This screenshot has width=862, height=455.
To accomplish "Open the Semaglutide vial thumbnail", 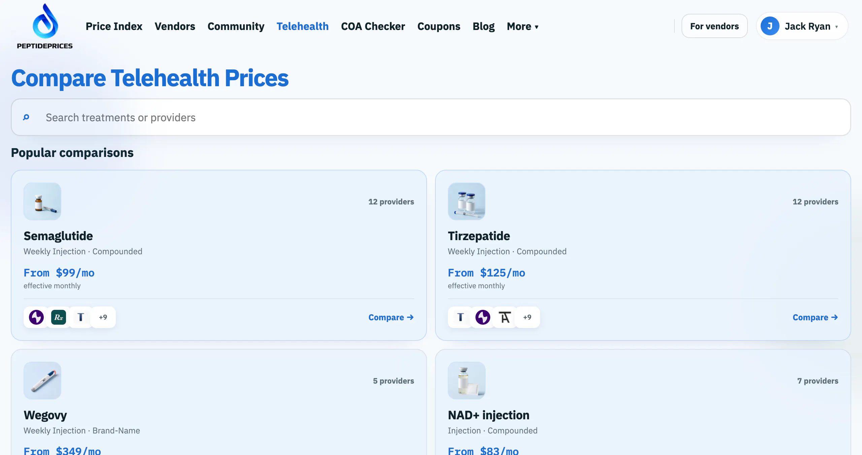I will point(42,201).
